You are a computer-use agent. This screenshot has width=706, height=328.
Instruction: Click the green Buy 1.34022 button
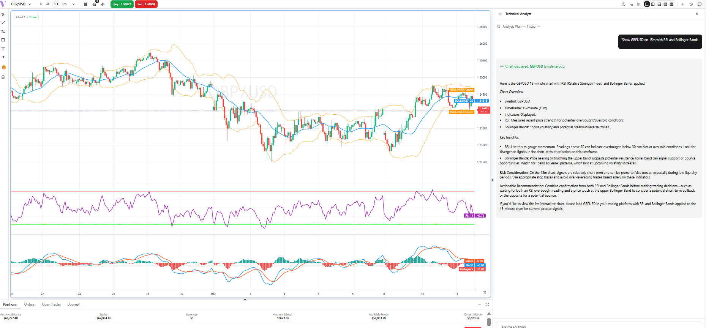122,4
